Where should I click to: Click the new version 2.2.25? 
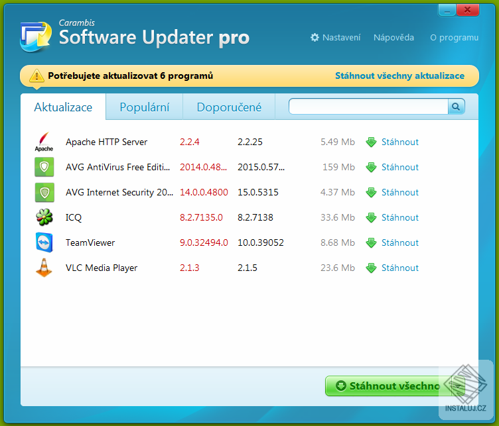[249, 142]
